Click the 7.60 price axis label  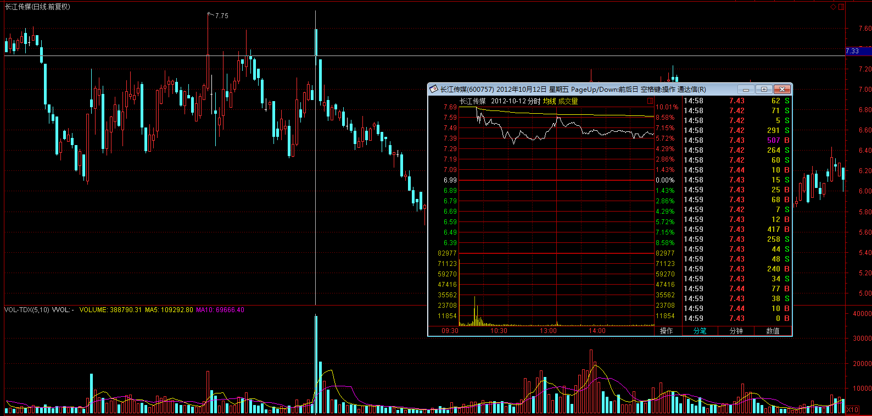tap(865, 29)
